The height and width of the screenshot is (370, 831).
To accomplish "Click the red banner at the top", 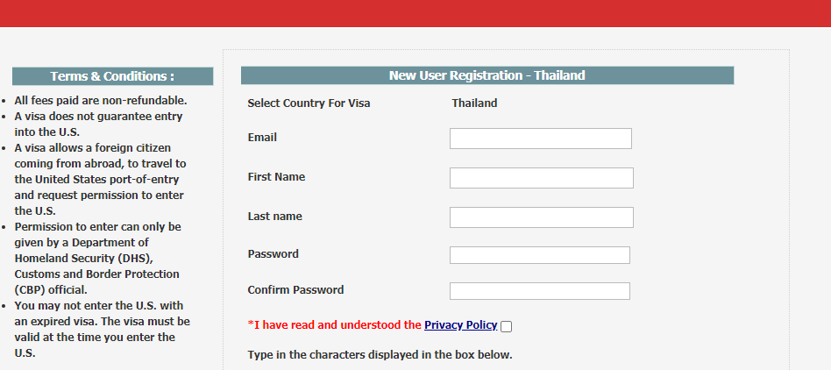I will (415, 13).
